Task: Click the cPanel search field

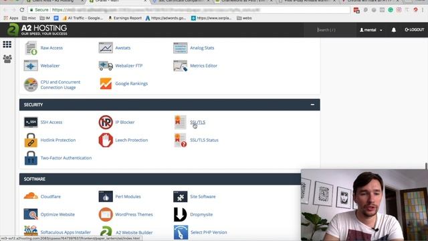Action: coord(330,29)
